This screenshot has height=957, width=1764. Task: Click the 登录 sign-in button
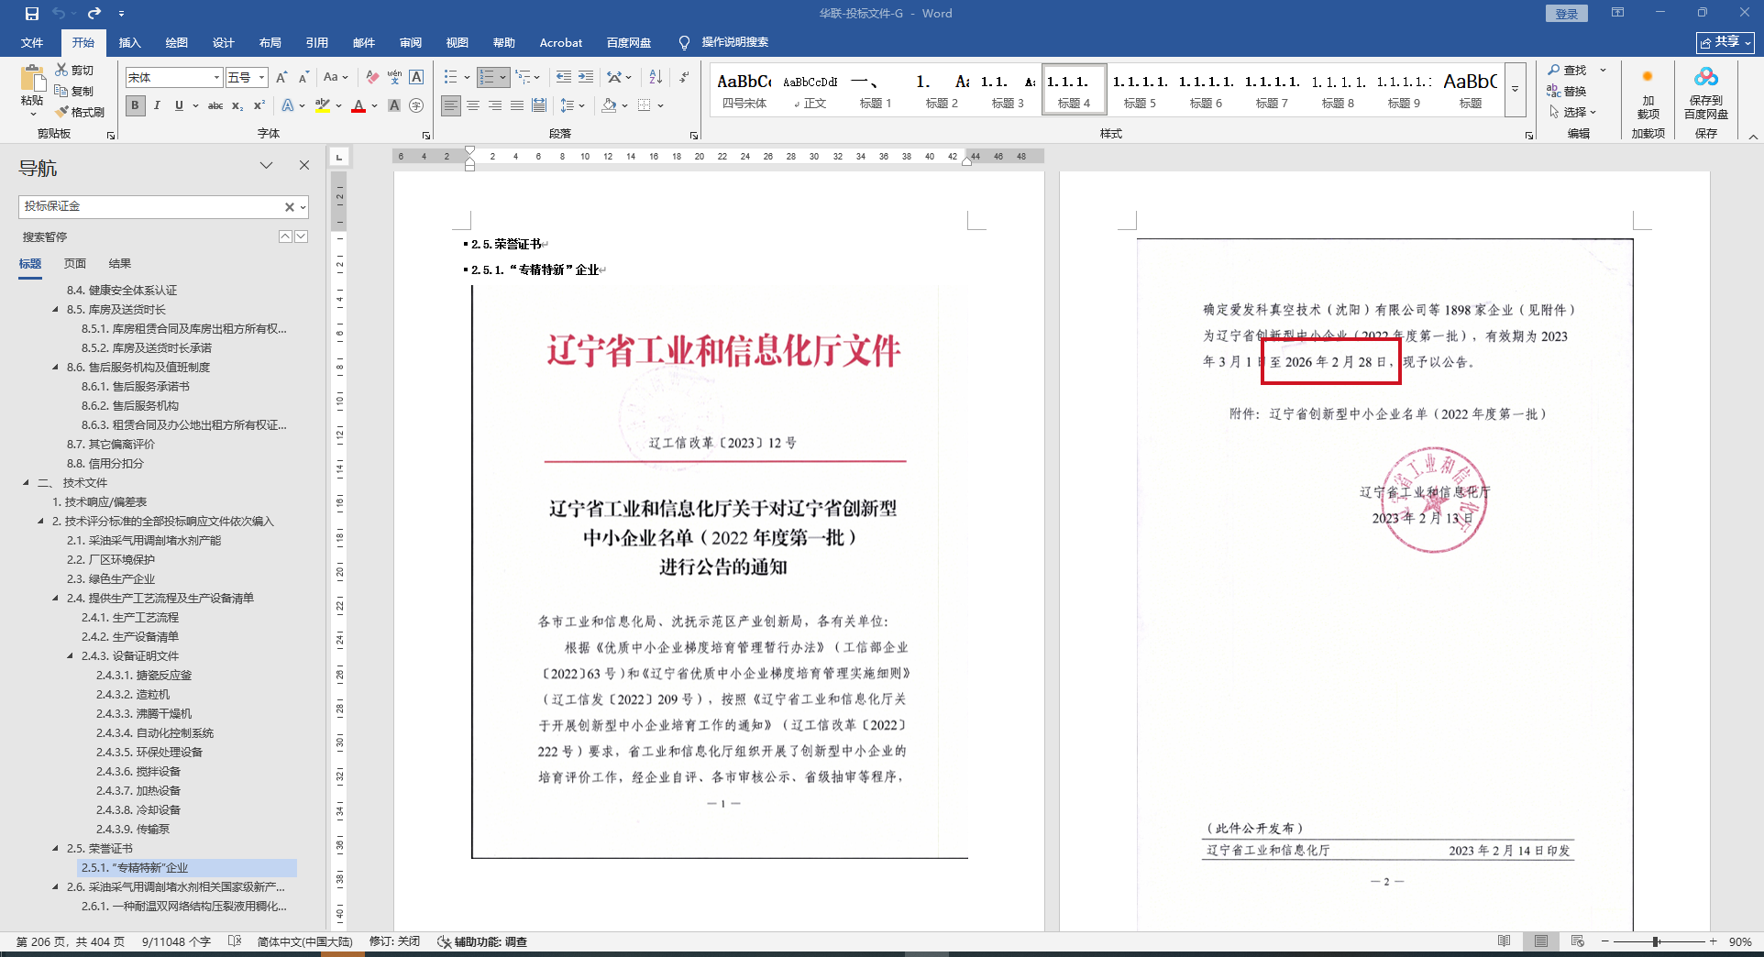[x=1567, y=14]
